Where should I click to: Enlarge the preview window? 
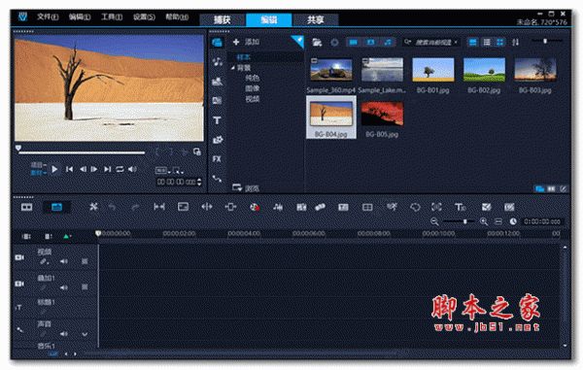197,151
